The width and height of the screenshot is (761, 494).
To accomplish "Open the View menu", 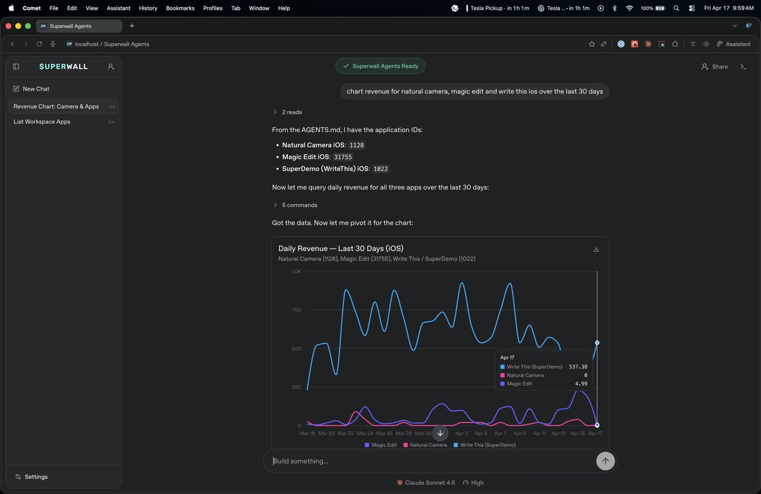I will pos(92,8).
